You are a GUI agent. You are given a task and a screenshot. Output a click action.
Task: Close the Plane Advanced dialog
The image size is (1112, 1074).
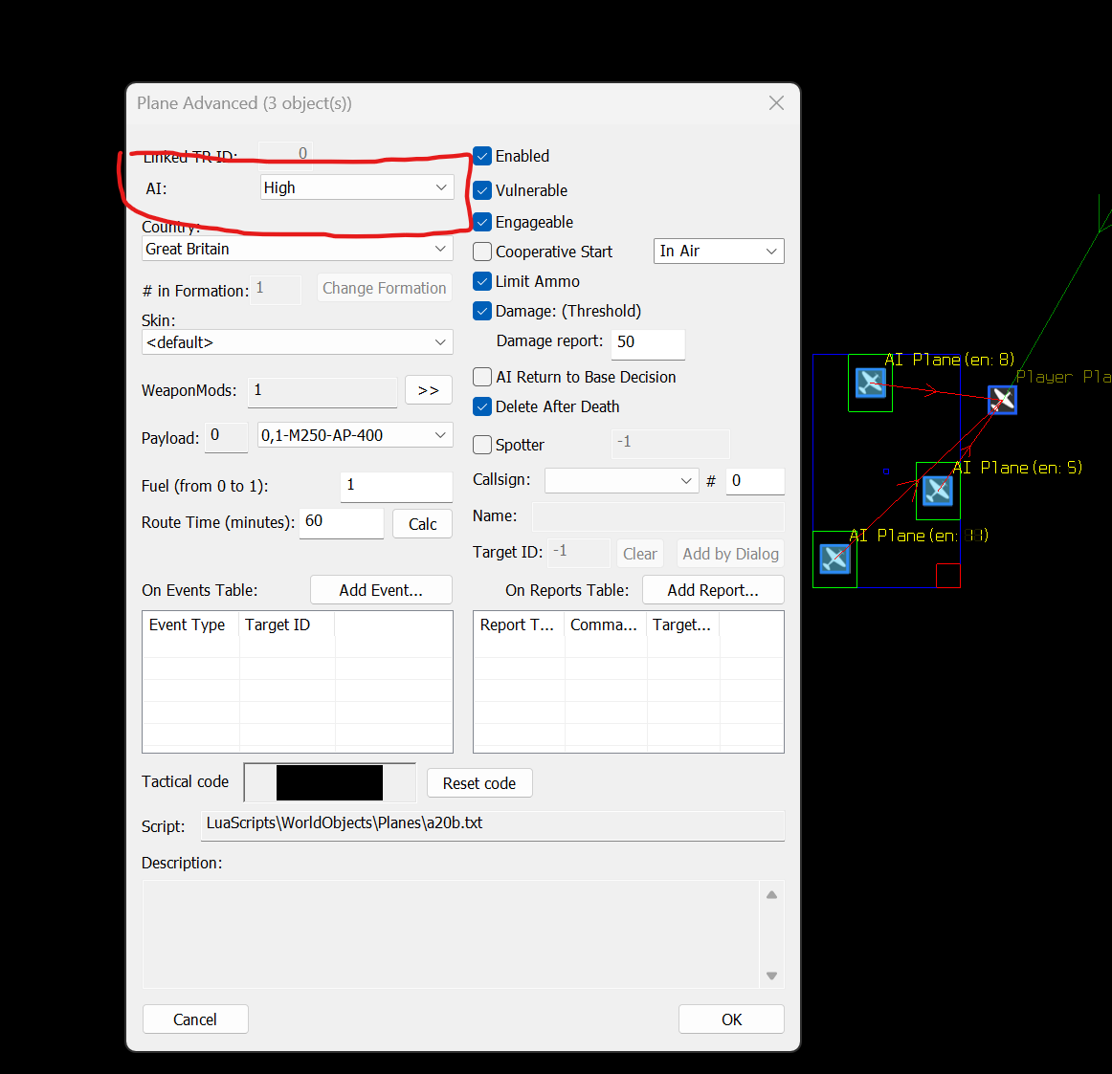(x=776, y=103)
